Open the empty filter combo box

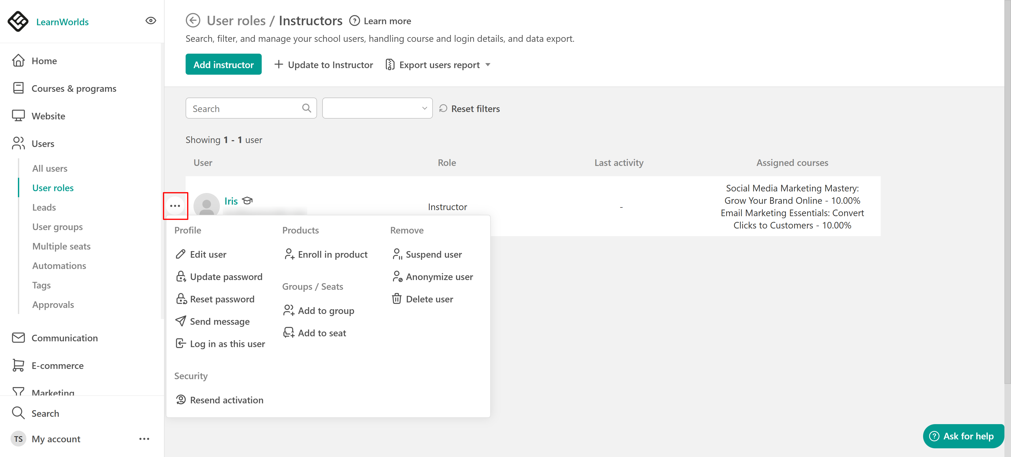coord(377,108)
